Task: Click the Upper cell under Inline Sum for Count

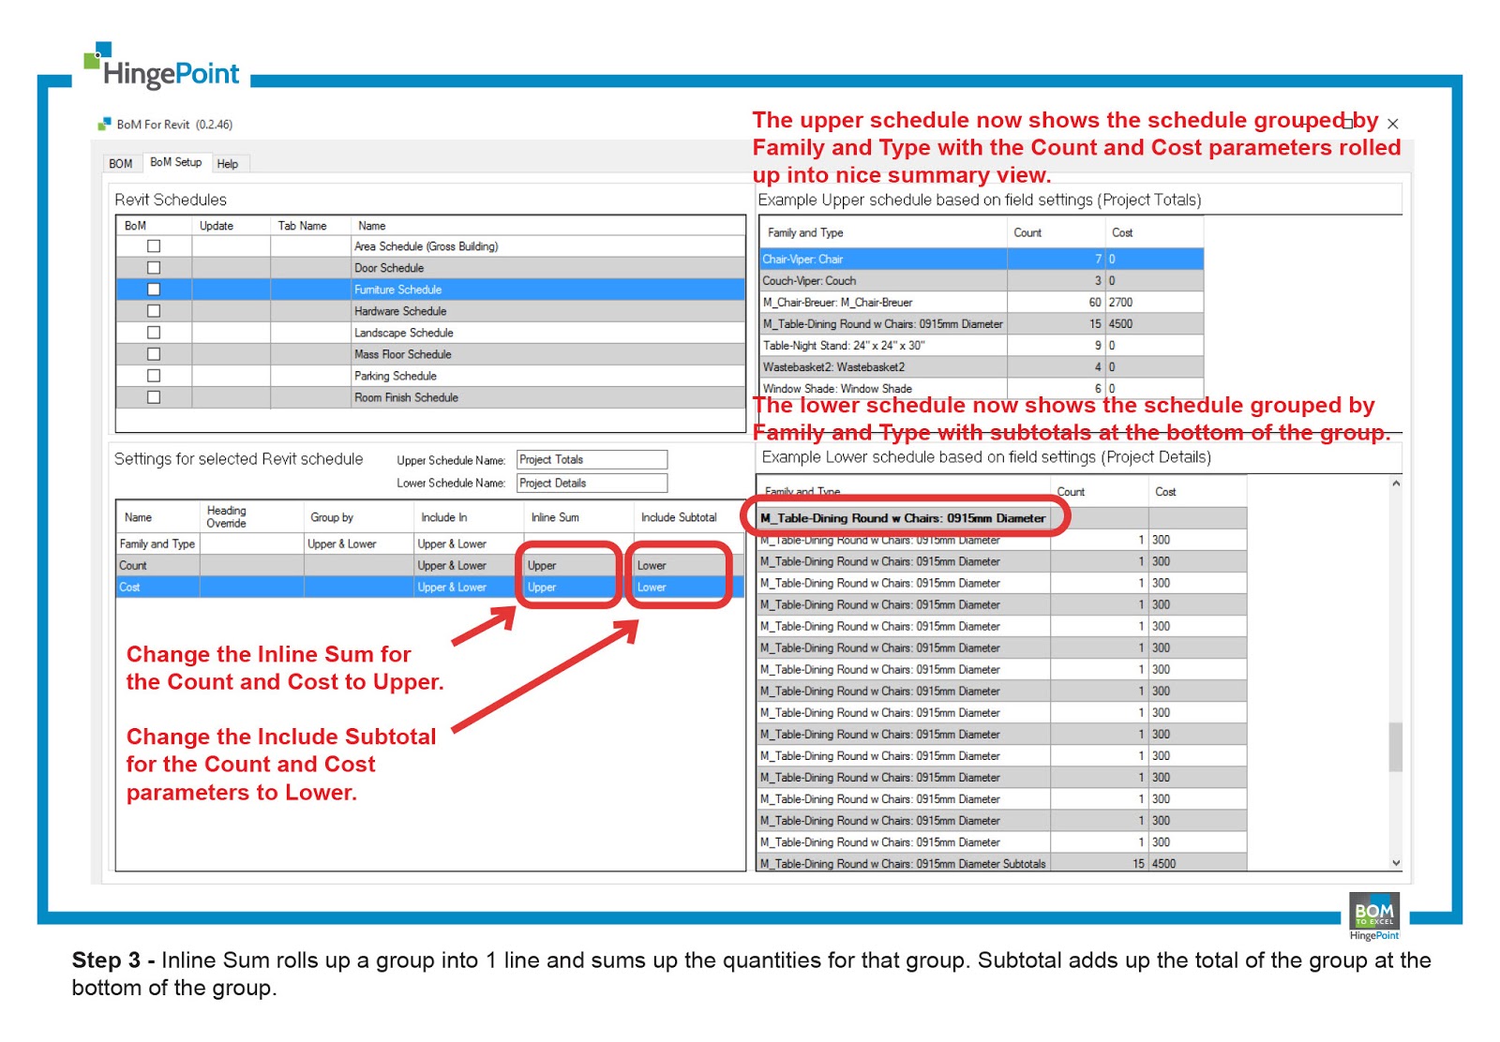Action: 567,565
